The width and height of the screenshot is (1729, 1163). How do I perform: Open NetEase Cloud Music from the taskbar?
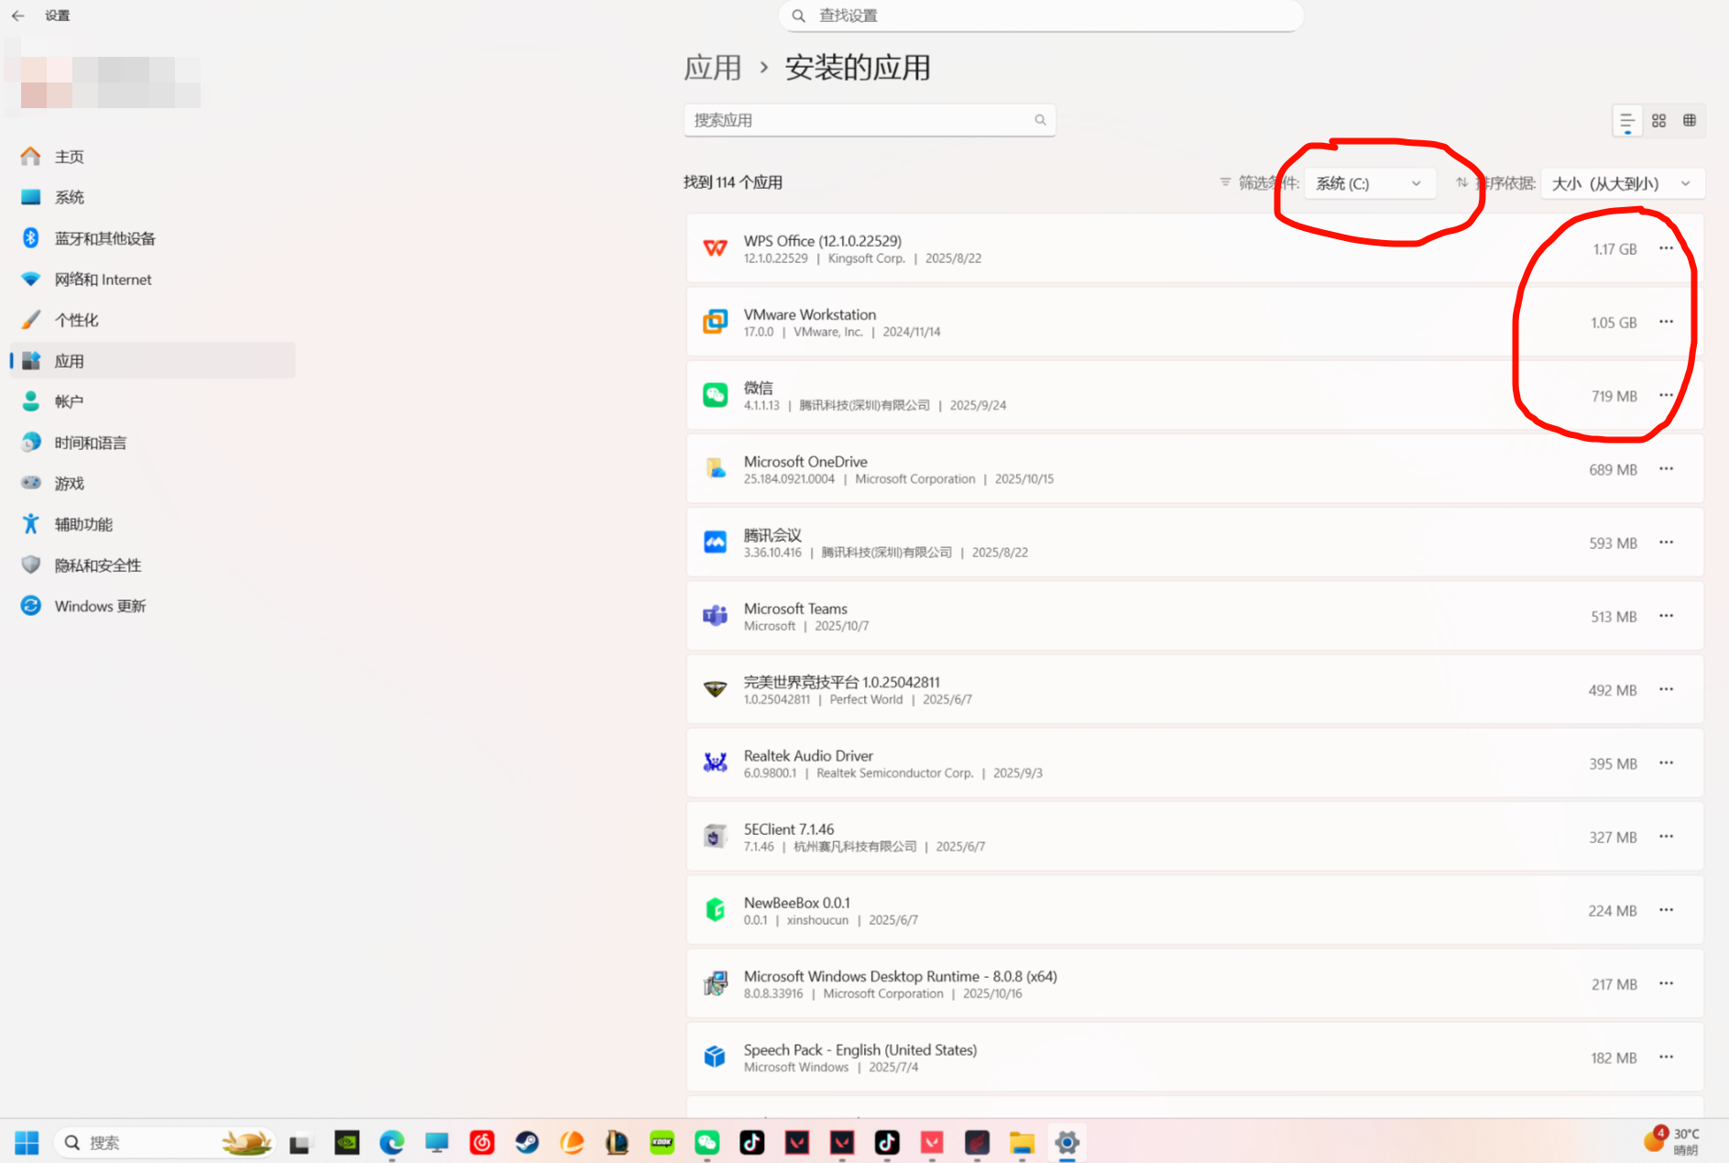[x=482, y=1143]
